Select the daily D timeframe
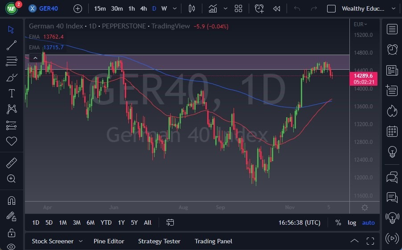 (x=154, y=8)
